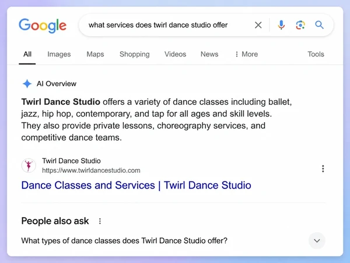Clear the search query with the X icon

(258, 25)
